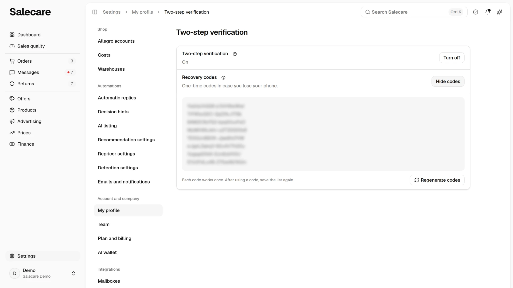Select AI wallet settings
Viewport: 513px width, 288px height.
pos(128,253)
